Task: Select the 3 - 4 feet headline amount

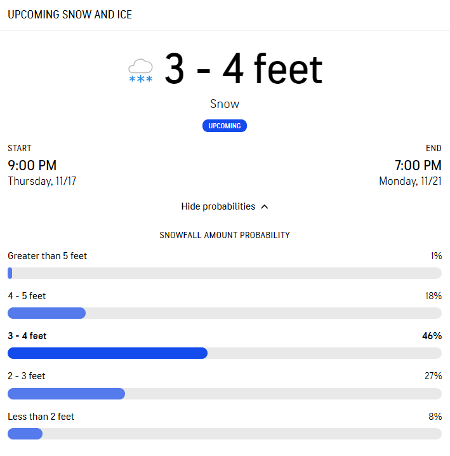Action: [244, 69]
